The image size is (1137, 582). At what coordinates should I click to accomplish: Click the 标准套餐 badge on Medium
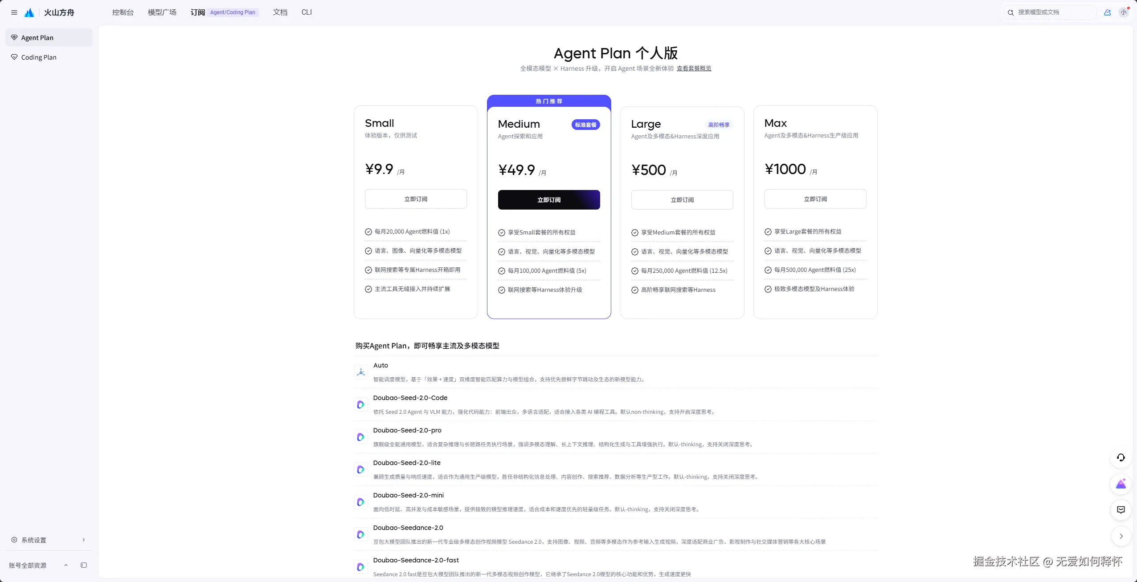pyautogui.click(x=585, y=125)
